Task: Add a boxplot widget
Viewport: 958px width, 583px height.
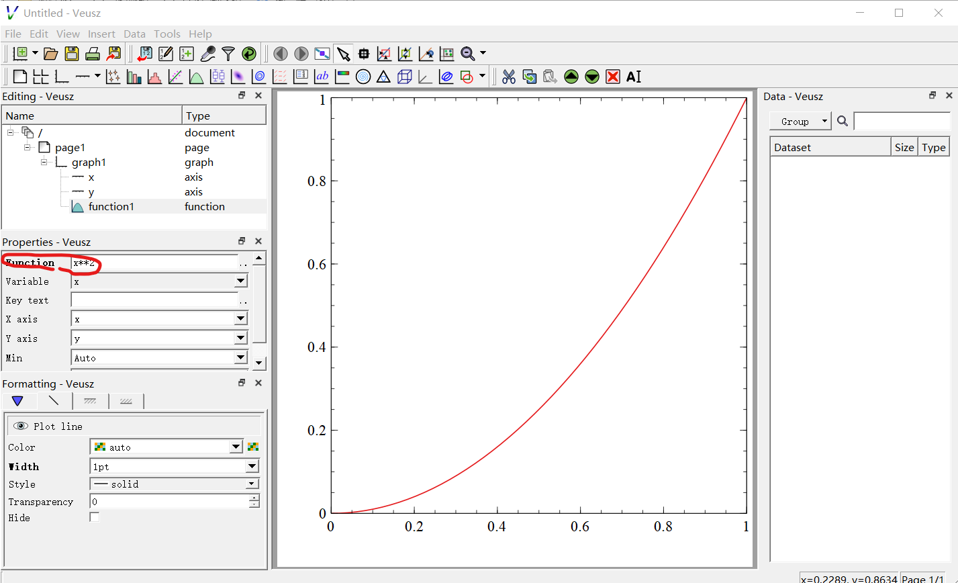Action: tap(217, 77)
